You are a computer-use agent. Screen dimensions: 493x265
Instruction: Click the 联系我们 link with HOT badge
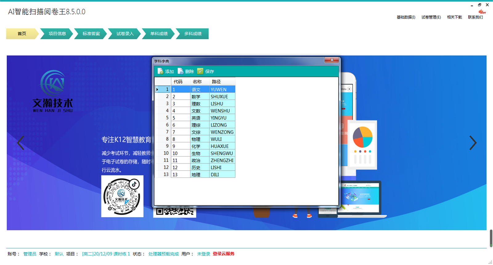point(475,17)
